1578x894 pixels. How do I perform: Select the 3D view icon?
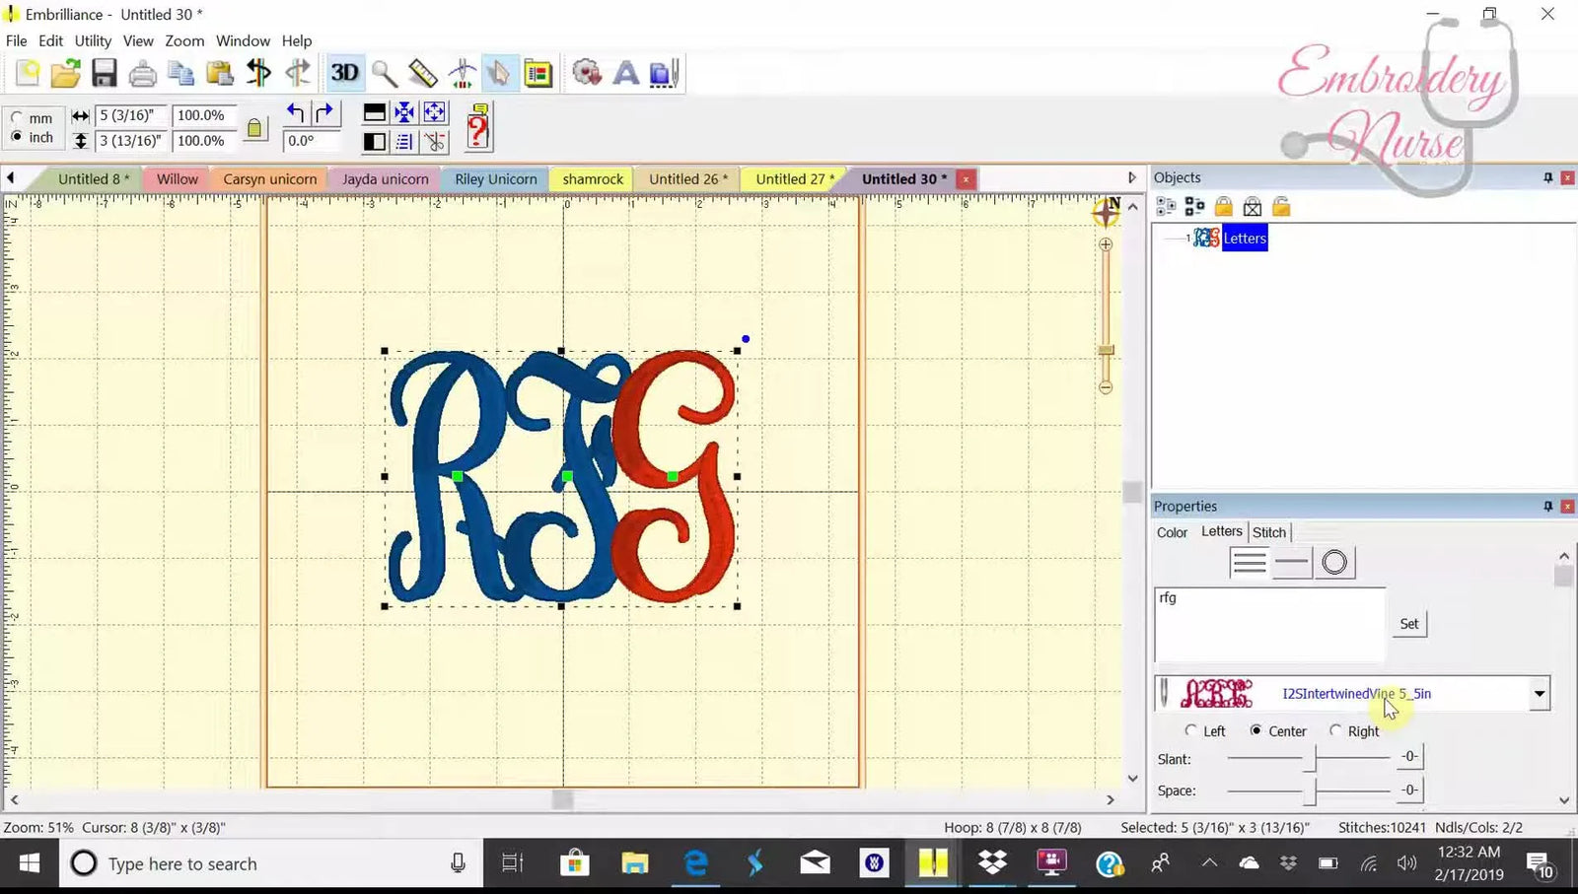[345, 72]
